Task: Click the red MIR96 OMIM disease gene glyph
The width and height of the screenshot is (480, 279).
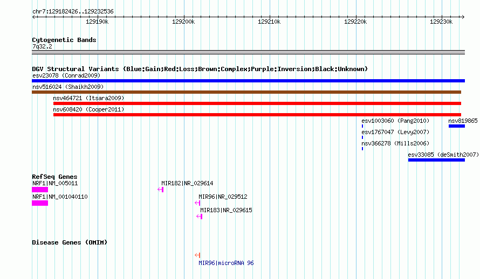Action: click(x=197, y=255)
